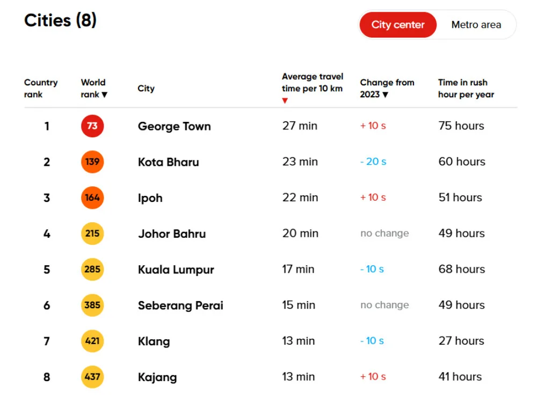Open the George Town city link
Screen dimensions: 537x408
tap(174, 127)
